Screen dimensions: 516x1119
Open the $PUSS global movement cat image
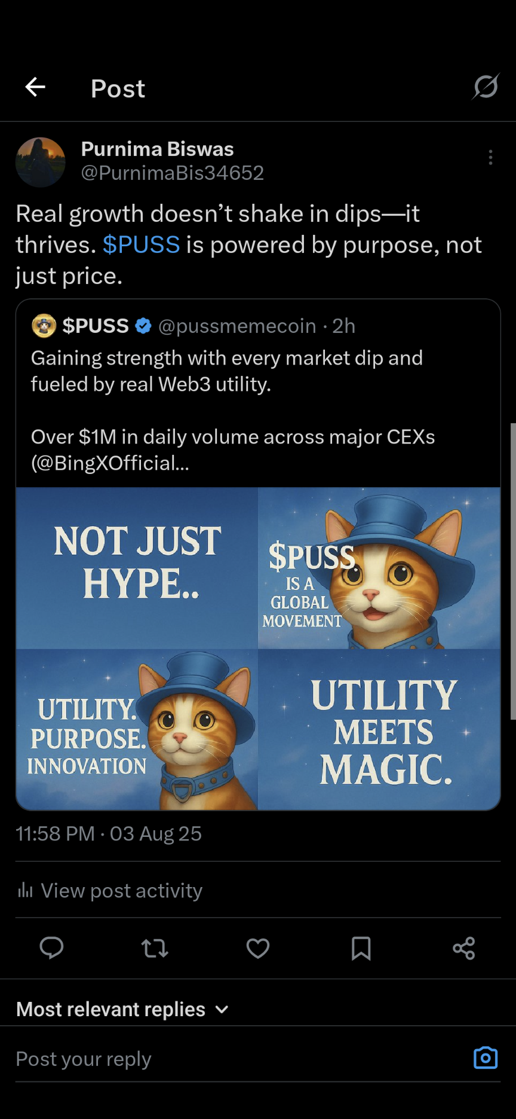pyautogui.click(x=379, y=568)
